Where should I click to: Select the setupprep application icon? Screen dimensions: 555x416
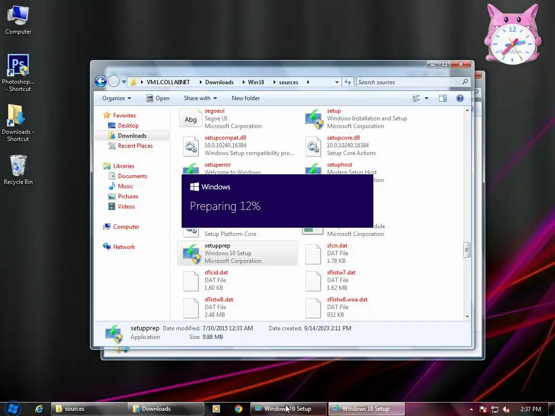pyautogui.click(x=192, y=254)
